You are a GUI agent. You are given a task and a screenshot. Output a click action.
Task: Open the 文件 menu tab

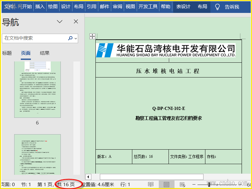click(9, 7)
